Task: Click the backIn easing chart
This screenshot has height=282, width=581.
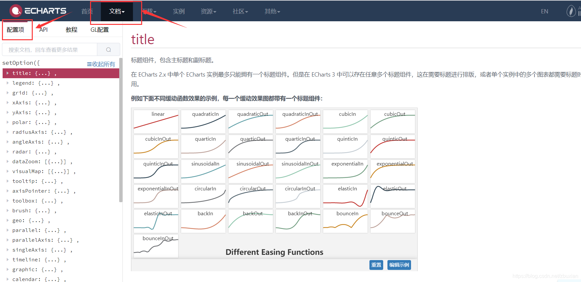Action: point(203,221)
